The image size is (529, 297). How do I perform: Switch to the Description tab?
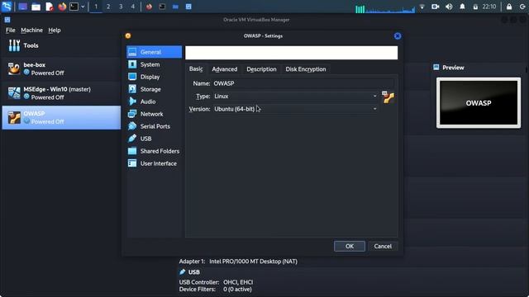tap(261, 69)
